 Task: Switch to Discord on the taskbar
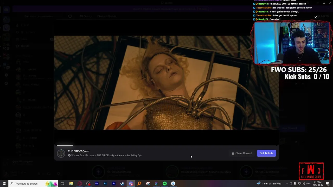tap(131, 184)
